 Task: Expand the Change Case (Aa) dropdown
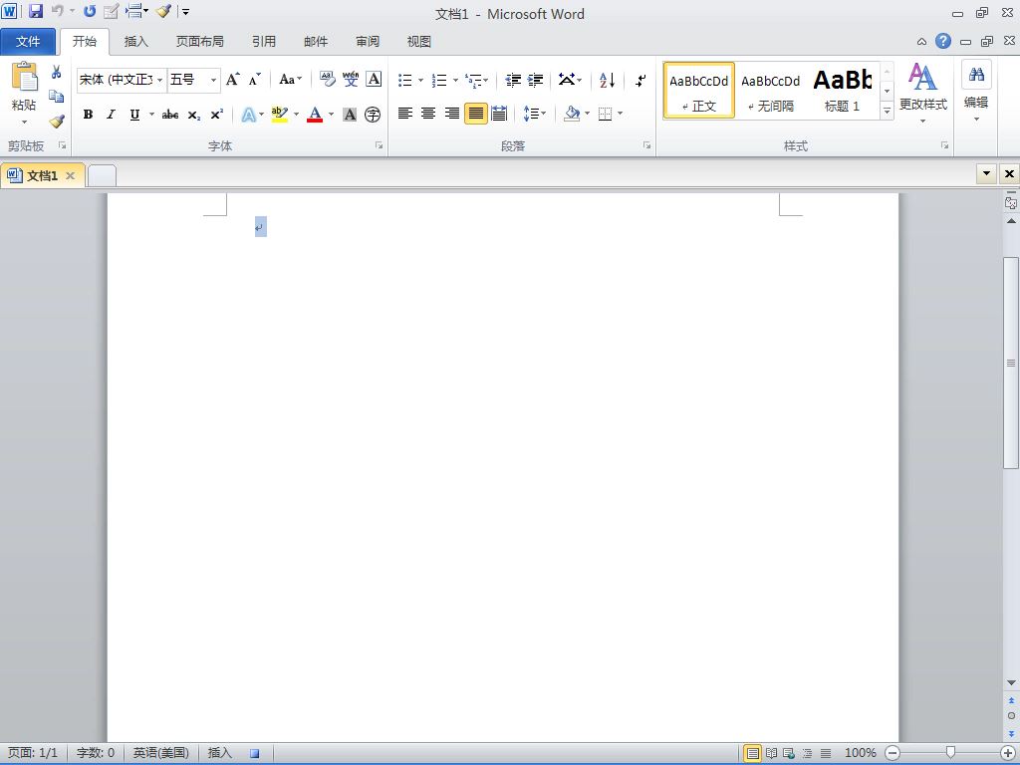[x=290, y=80]
